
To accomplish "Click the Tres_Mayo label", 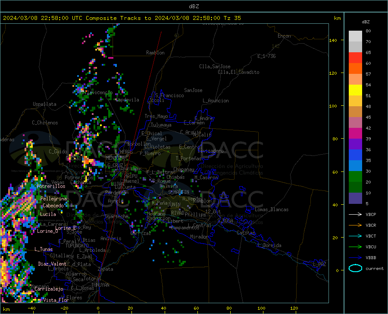I will pos(156,116).
